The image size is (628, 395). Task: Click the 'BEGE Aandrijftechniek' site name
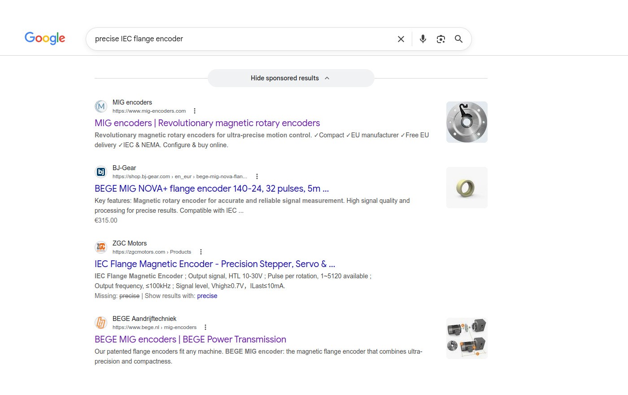(144, 319)
